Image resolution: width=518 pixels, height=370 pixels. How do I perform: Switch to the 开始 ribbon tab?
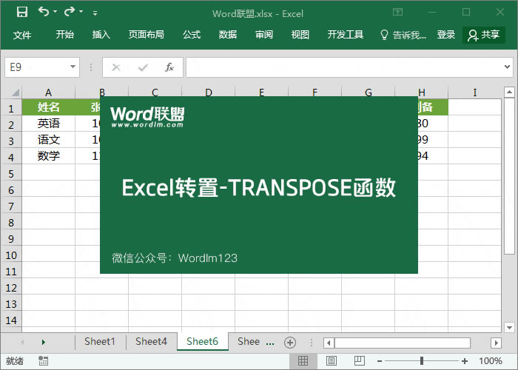[x=65, y=34]
